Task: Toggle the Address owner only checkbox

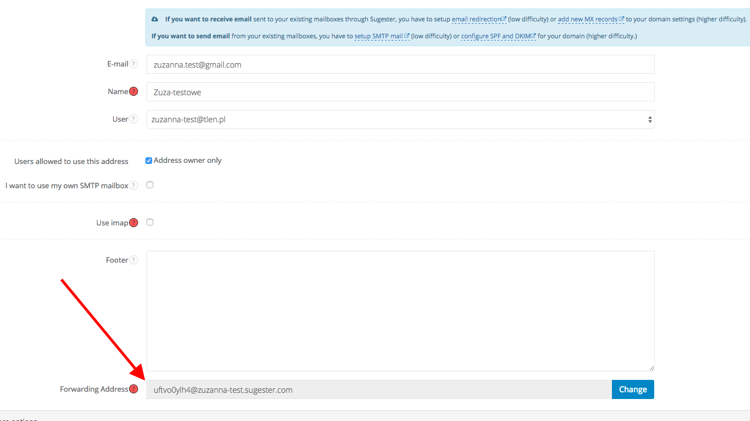Action: click(x=149, y=161)
